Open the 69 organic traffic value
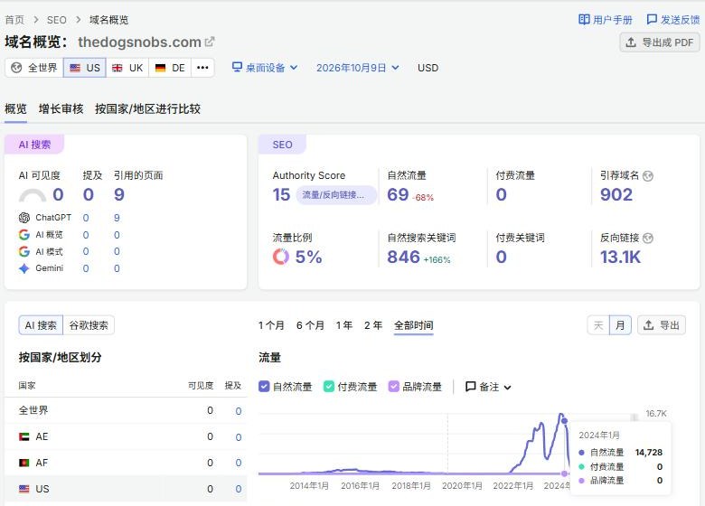Image resolution: width=705 pixels, height=506 pixels. point(398,194)
